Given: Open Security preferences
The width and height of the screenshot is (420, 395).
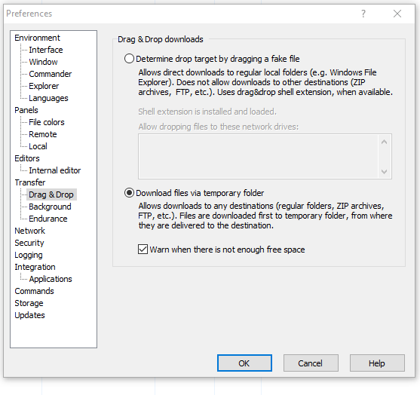Looking at the screenshot, I should pos(29,243).
